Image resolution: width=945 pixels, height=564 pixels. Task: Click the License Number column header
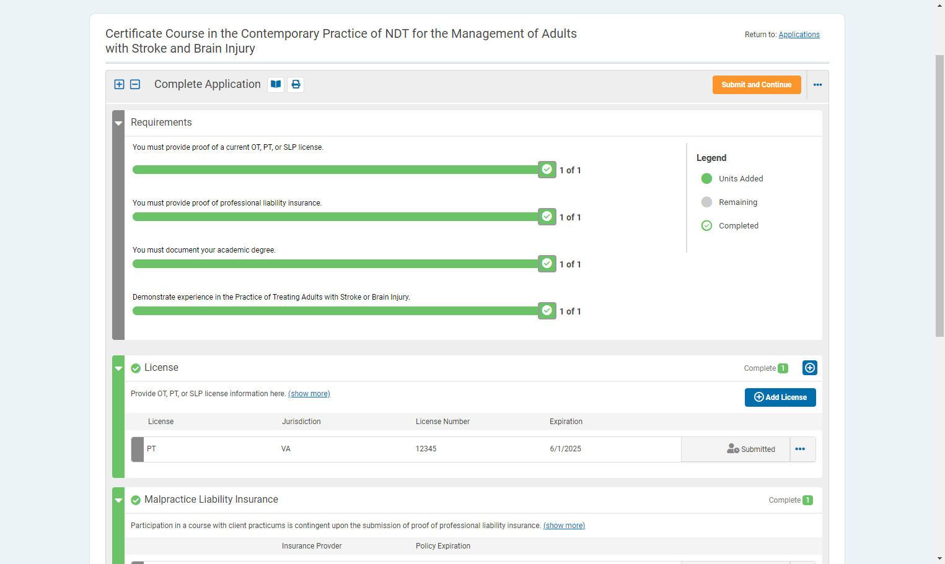[442, 422]
